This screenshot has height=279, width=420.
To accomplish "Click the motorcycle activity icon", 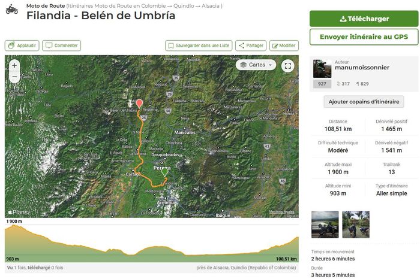I will [x=11, y=9].
